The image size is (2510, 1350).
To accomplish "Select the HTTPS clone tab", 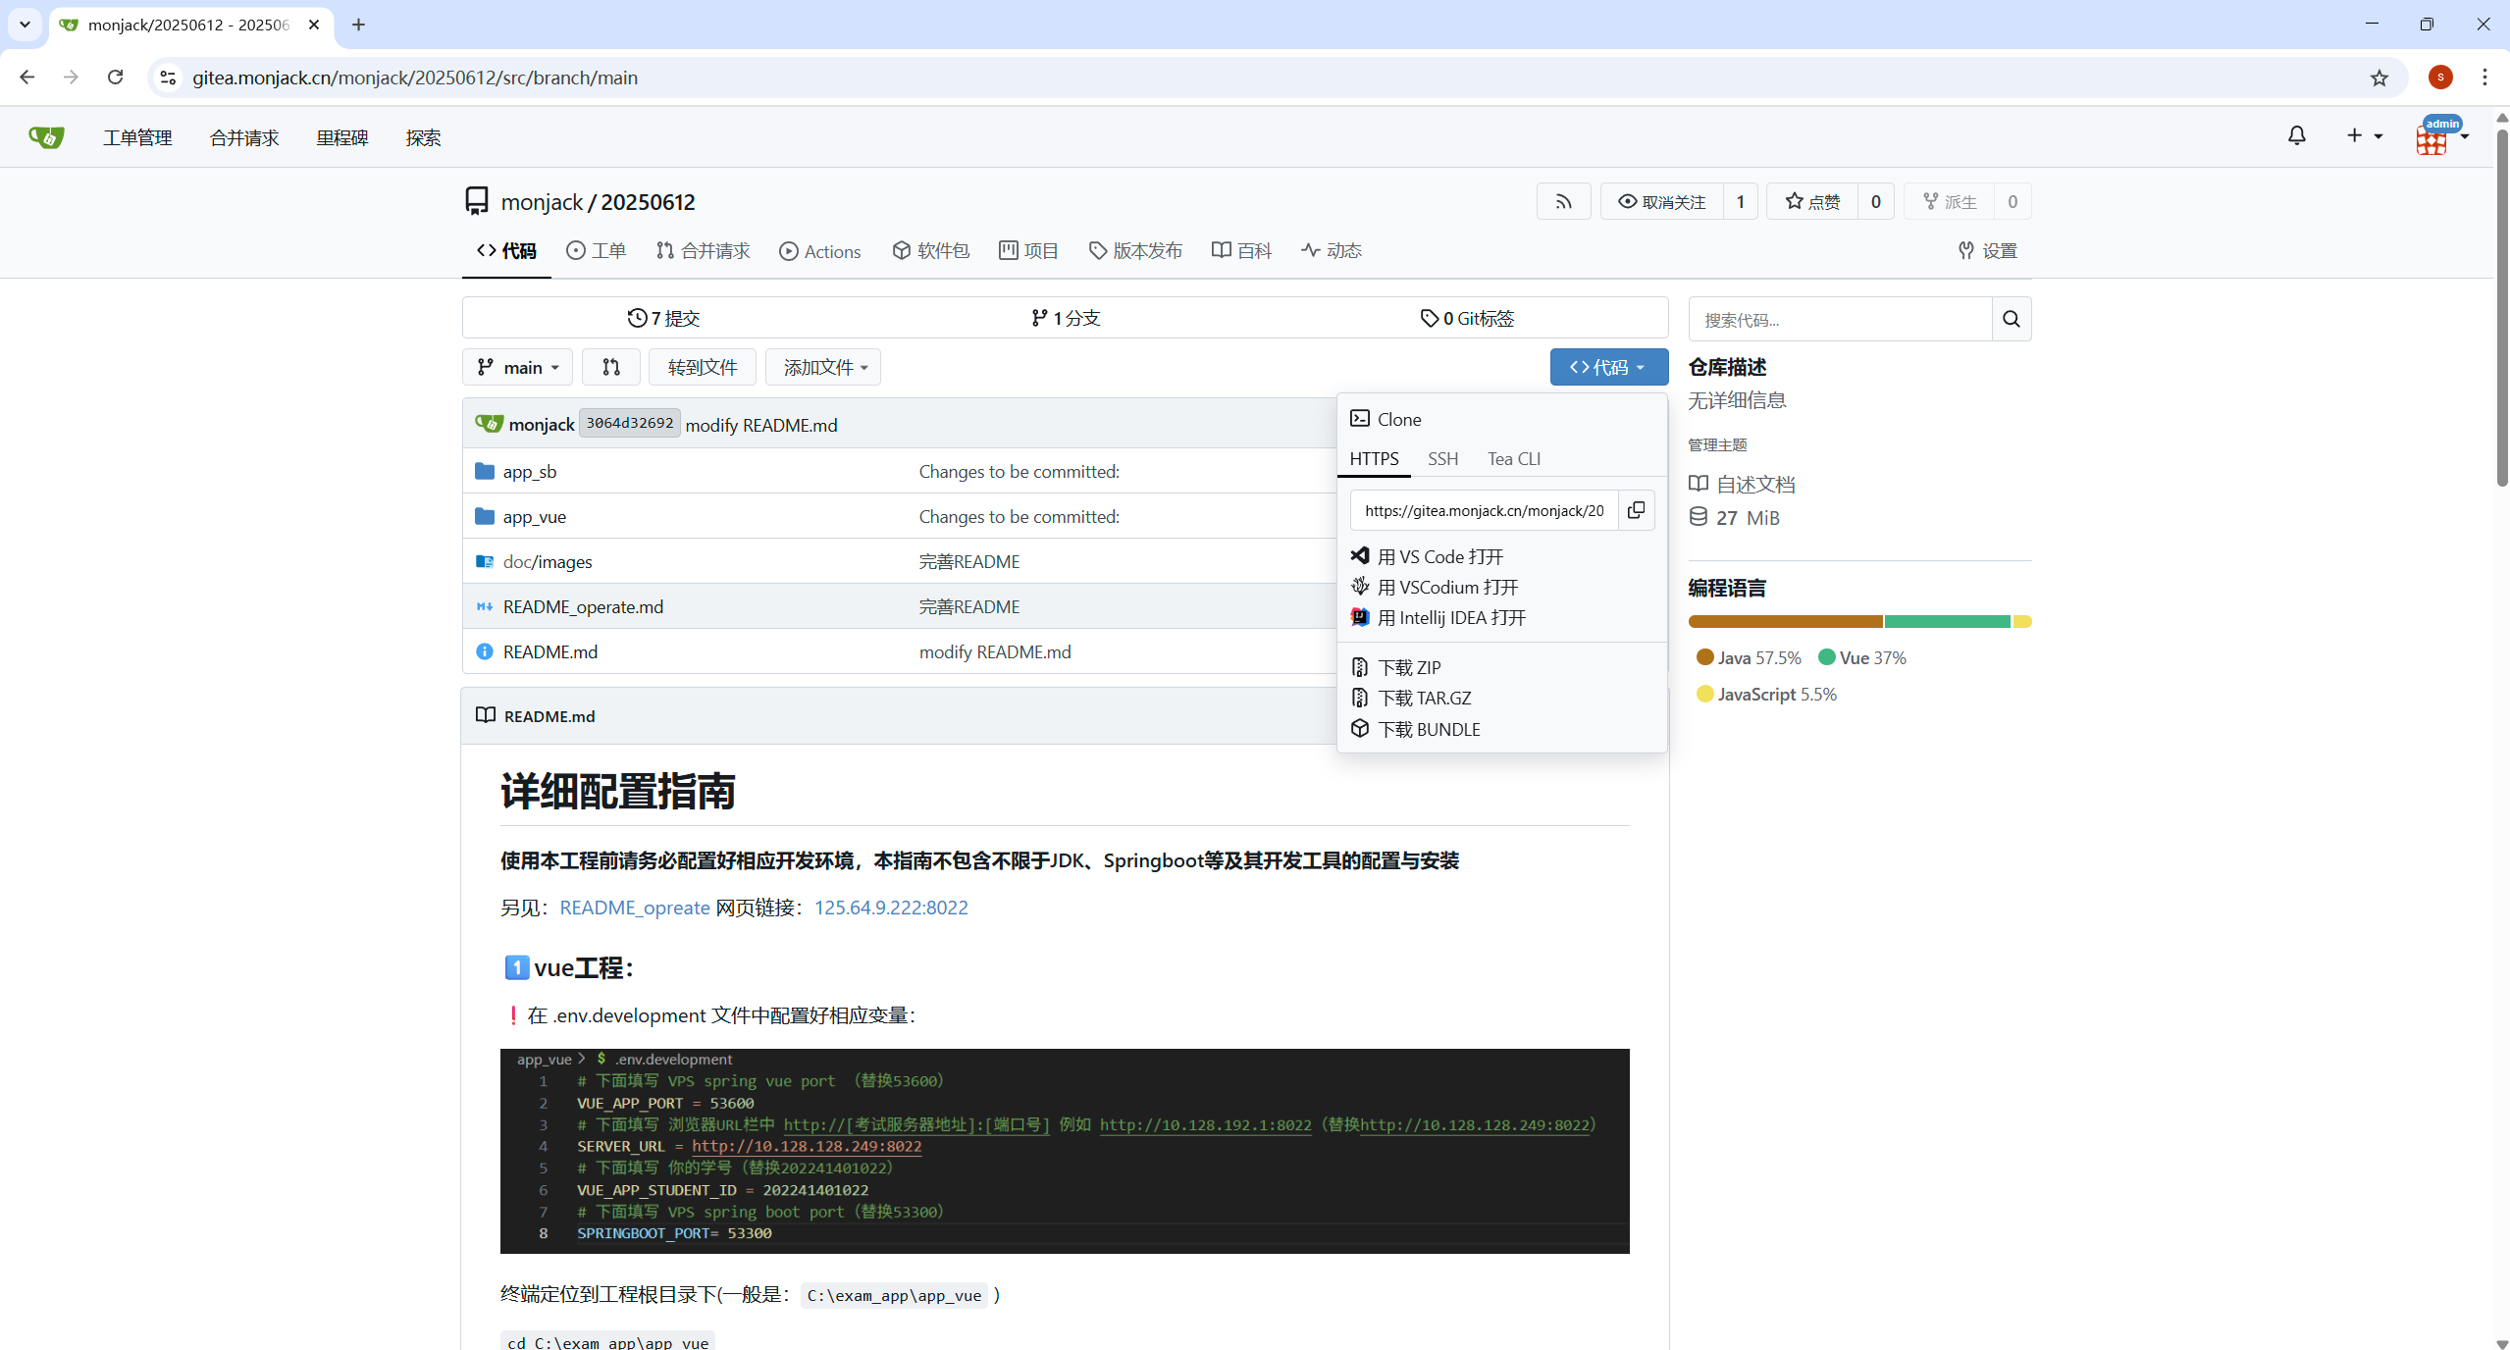I will 1374,458.
